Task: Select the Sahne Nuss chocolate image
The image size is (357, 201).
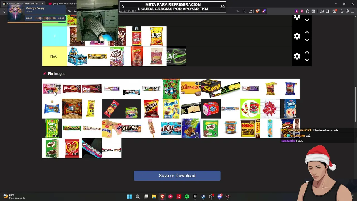Action: 191,88
